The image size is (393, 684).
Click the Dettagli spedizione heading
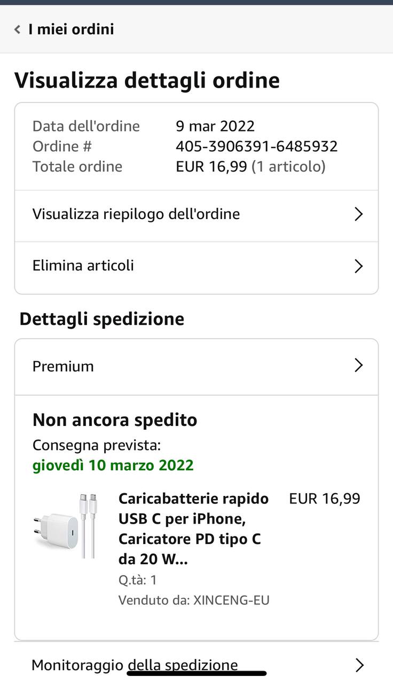tap(102, 319)
